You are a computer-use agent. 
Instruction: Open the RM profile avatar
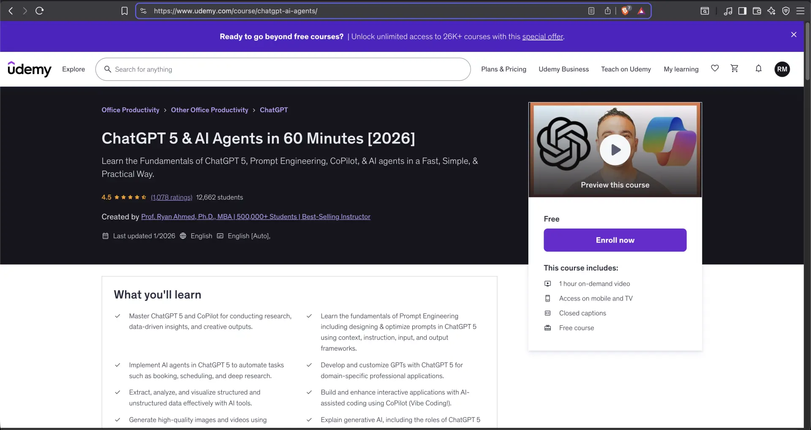tap(782, 69)
